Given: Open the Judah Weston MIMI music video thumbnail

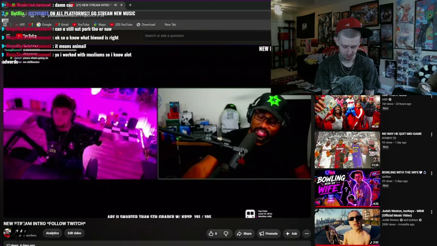Looking at the screenshot, I should click(347, 227).
